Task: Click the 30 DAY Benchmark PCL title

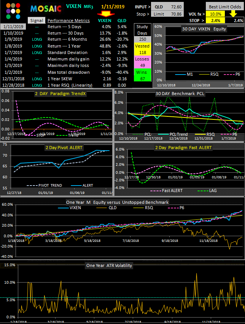Action: point(180,94)
